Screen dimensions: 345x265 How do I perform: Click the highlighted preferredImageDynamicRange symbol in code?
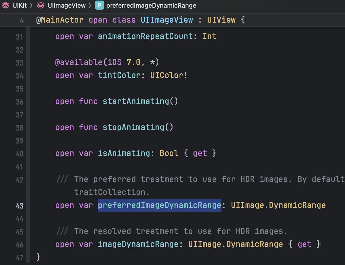159,205
